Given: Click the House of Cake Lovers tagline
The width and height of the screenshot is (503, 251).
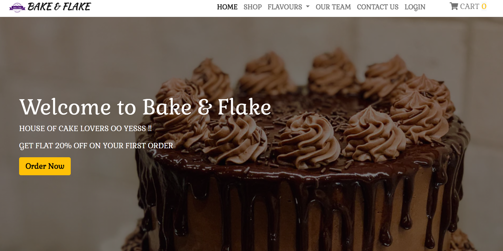Looking at the screenshot, I should coord(85,128).
